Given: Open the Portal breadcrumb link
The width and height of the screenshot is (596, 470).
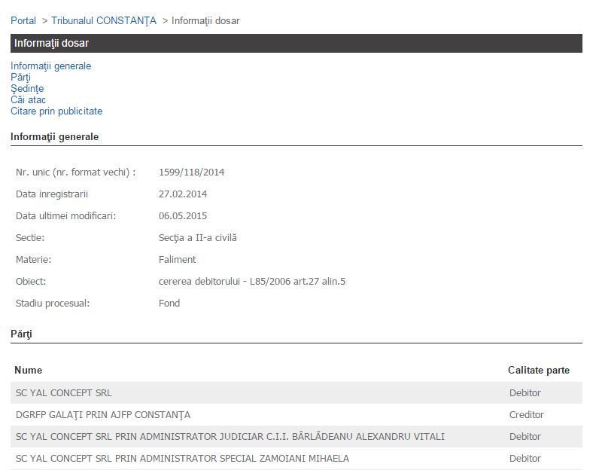Looking at the screenshot, I should [x=23, y=21].
